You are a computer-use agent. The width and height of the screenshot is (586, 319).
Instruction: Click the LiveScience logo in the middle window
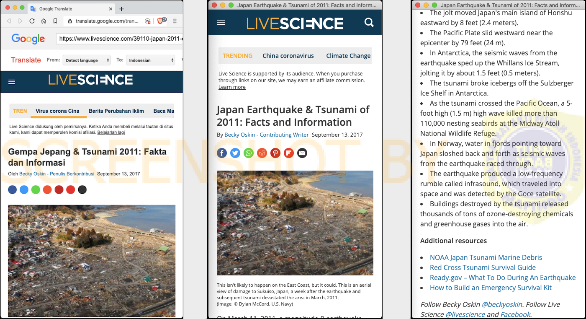click(295, 23)
